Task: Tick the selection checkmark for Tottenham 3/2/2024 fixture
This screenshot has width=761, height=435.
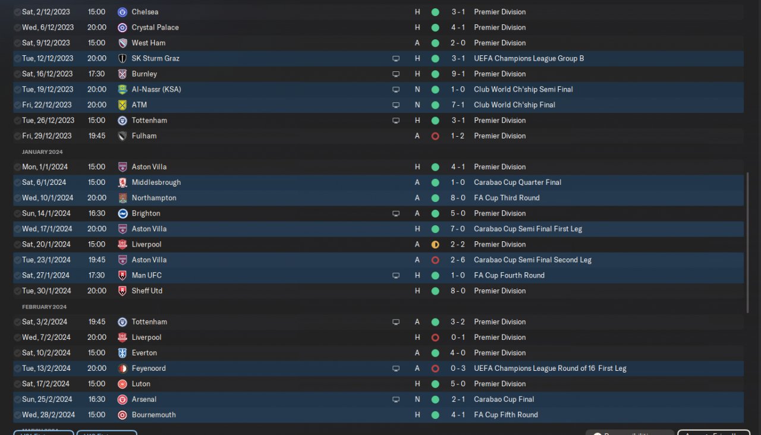Action: point(17,322)
